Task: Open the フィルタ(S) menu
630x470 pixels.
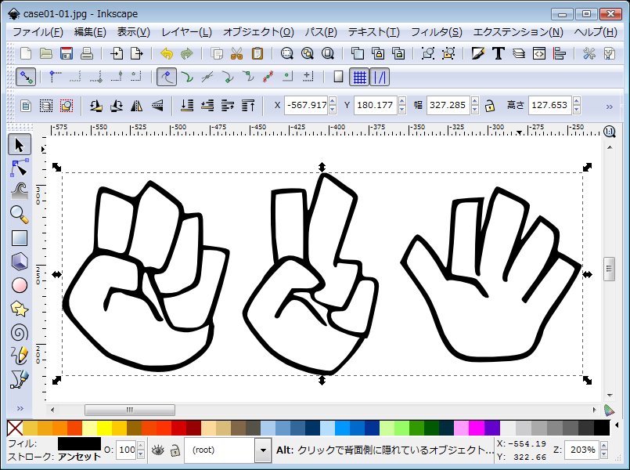Action: point(437,32)
